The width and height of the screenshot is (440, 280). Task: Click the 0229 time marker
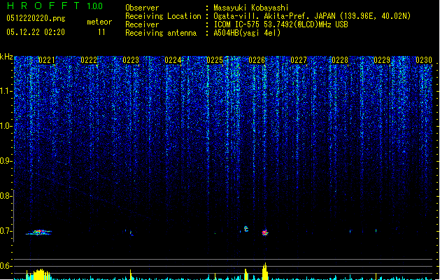click(x=382, y=60)
